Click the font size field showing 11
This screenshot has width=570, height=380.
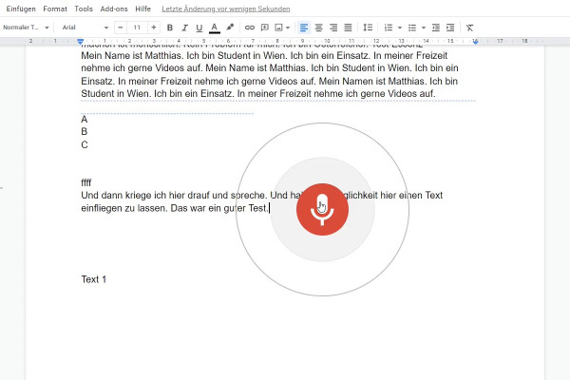tap(137, 28)
